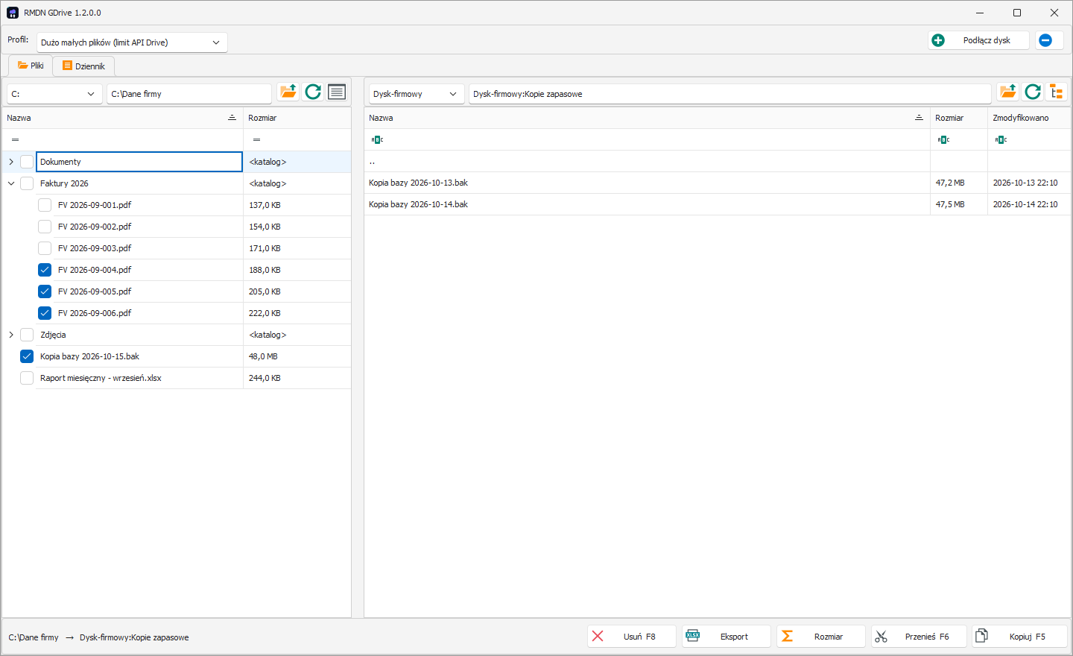1073x656 pixels.
Task: Toggle the local panel list view icon
Action: click(x=337, y=92)
